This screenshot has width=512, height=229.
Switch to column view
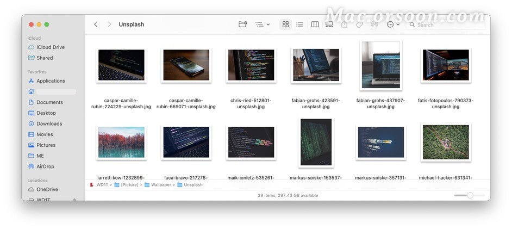pos(315,24)
